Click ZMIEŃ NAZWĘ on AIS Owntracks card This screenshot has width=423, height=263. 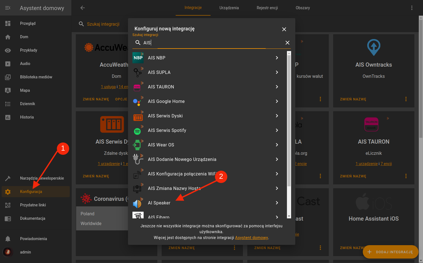click(x=353, y=99)
